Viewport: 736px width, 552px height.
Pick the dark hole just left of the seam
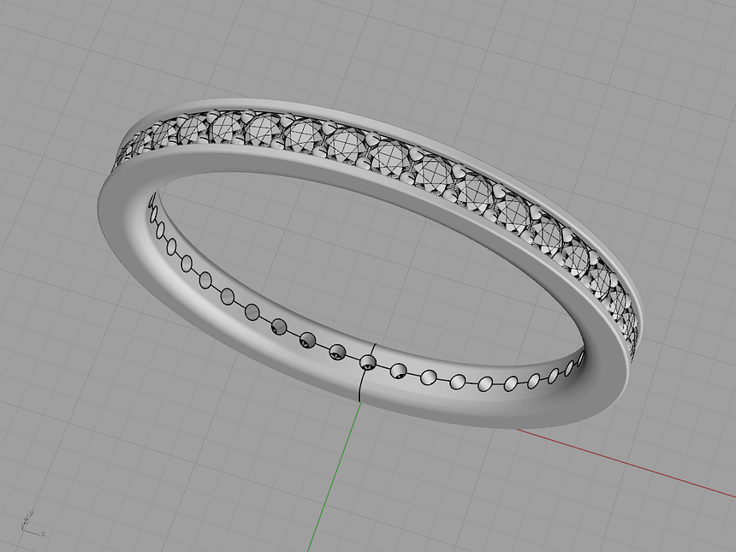337,352
